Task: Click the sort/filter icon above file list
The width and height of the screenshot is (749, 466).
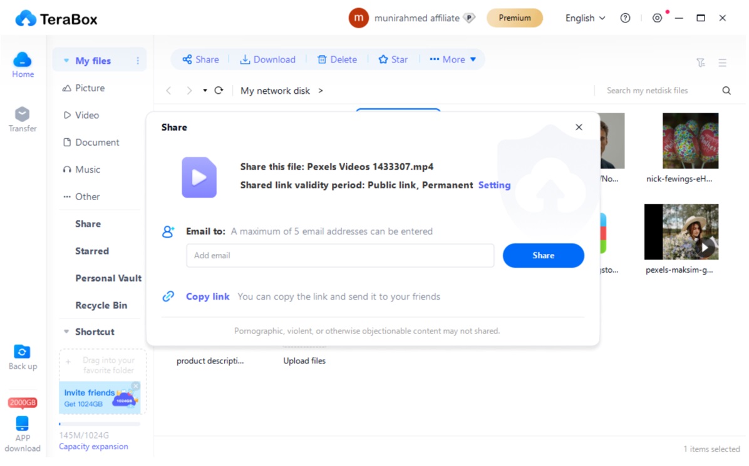Action: (x=700, y=63)
